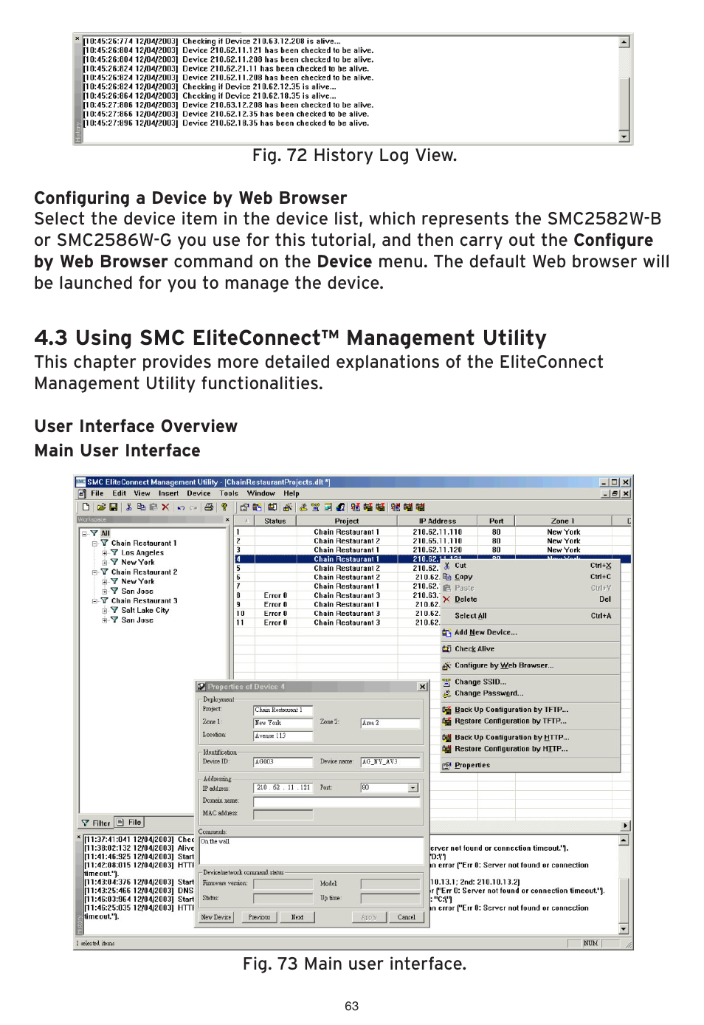The height and width of the screenshot is (1025, 704).
Task: Open the Device menu
Action: click(x=199, y=493)
